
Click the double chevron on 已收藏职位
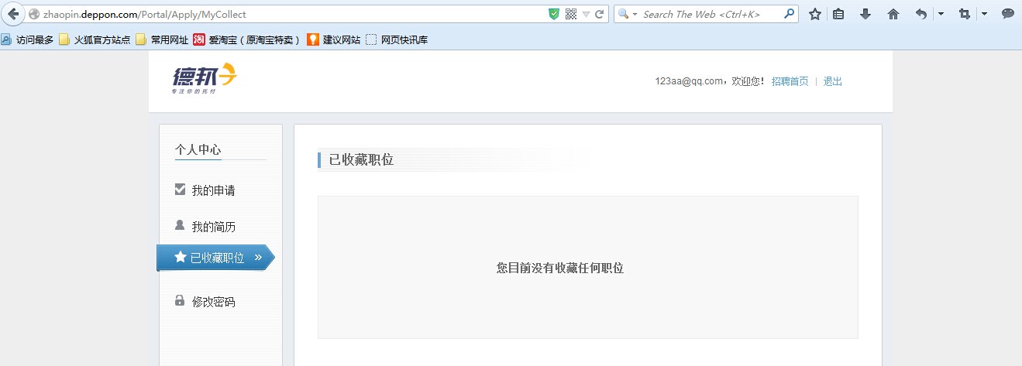(258, 258)
